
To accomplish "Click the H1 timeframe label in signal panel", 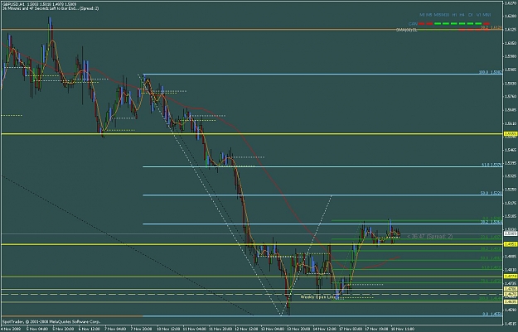I will (x=454, y=15).
